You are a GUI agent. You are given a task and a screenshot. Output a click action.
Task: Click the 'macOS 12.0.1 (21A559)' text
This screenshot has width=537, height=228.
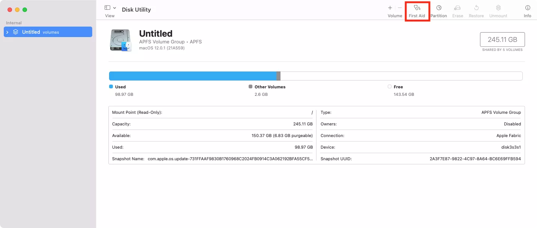pyautogui.click(x=162, y=48)
